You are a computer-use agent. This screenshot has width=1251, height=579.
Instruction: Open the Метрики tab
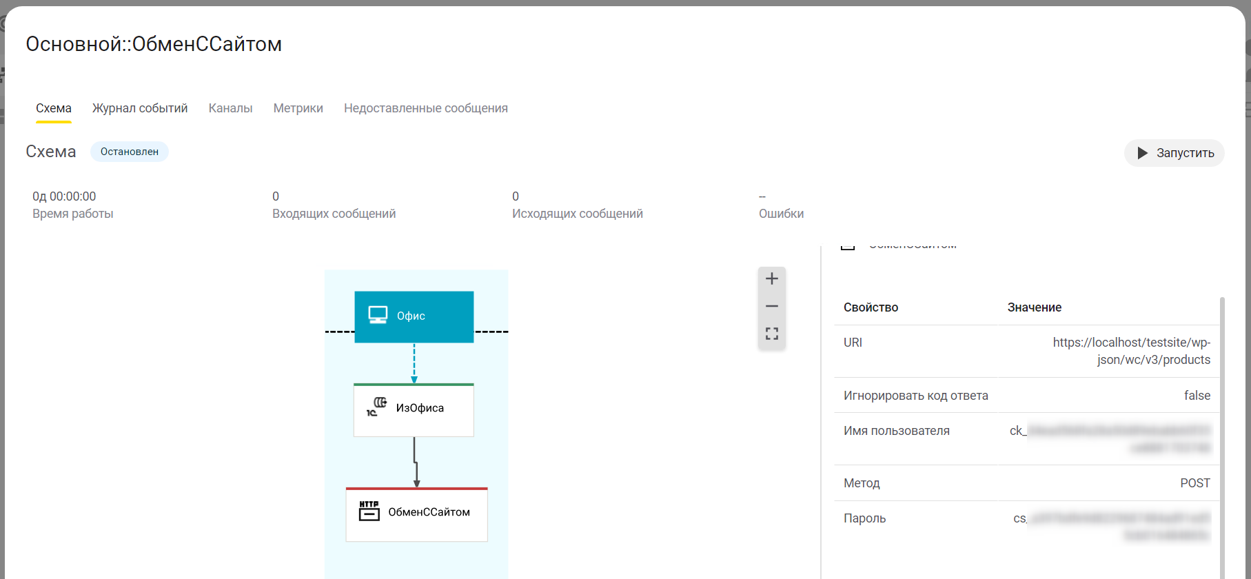298,108
